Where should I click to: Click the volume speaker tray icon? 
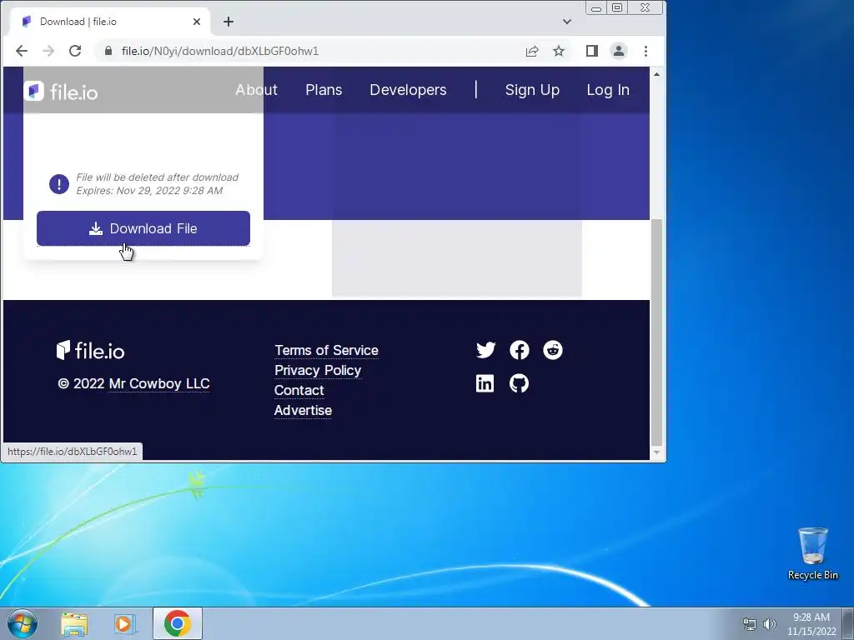[769, 624]
